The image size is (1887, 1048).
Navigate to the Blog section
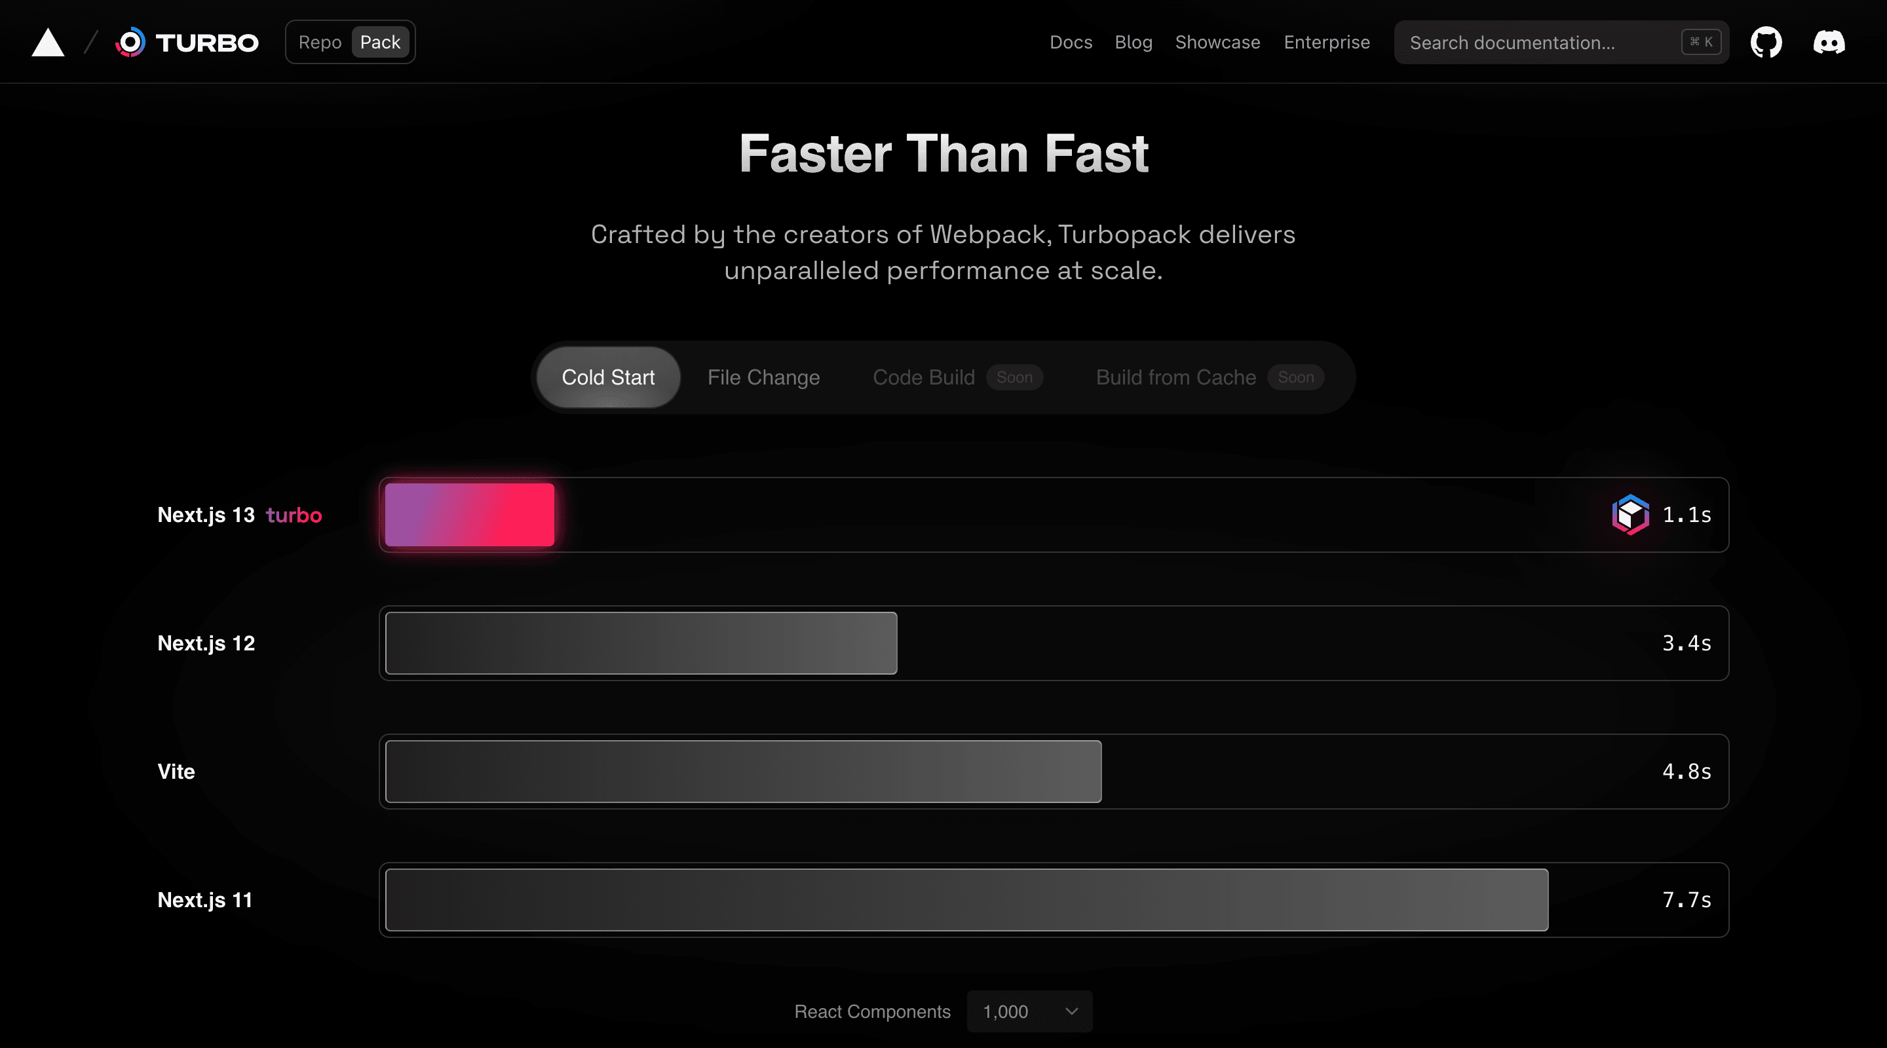click(1134, 41)
